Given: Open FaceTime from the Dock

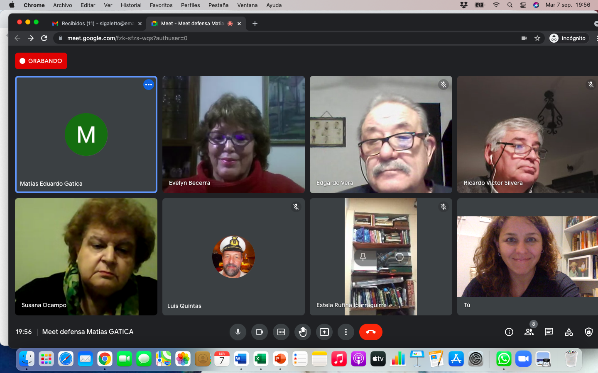Looking at the screenshot, I should tap(124, 358).
